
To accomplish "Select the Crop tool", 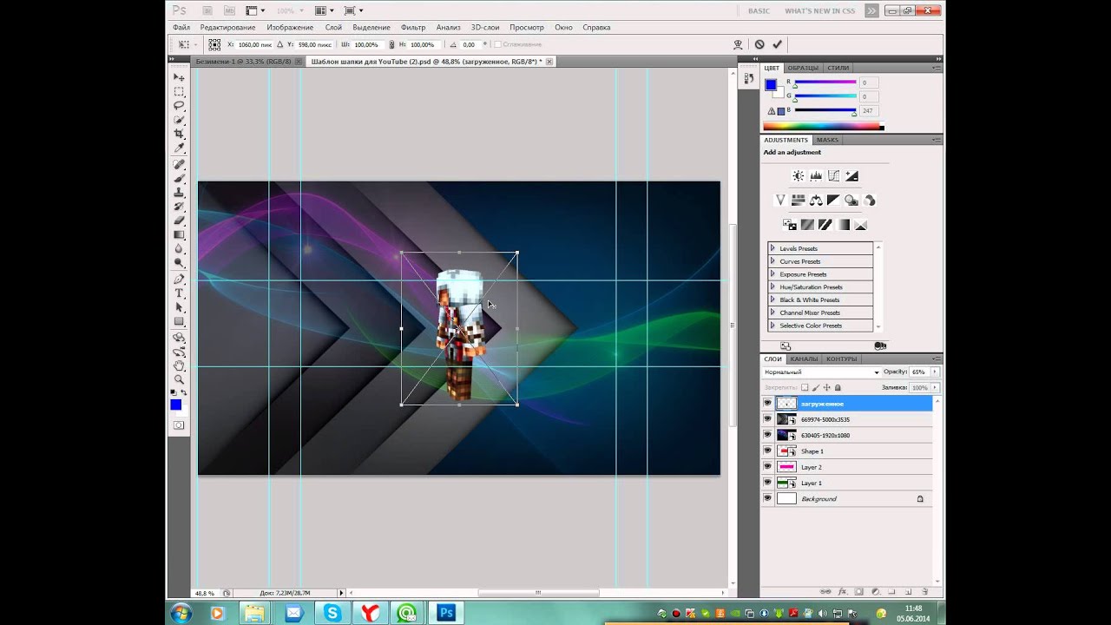I will (x=179, y=134).
